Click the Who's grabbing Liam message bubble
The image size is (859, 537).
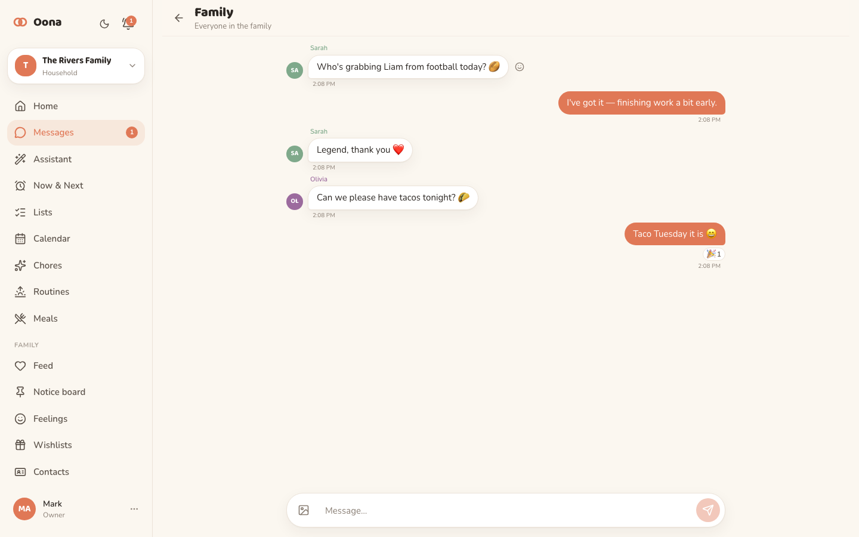pyautogui.click(x=408, y=67)
